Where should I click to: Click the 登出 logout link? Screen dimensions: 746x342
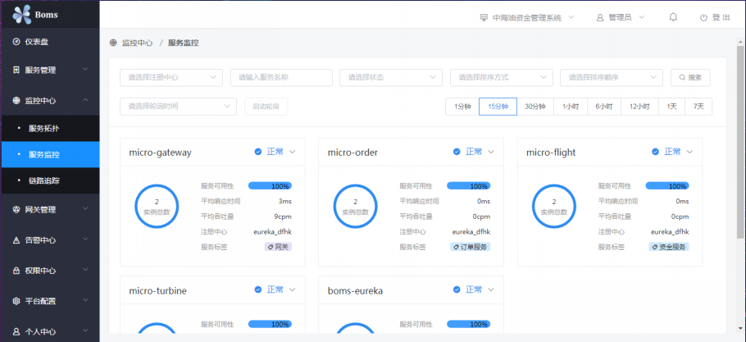721,17
